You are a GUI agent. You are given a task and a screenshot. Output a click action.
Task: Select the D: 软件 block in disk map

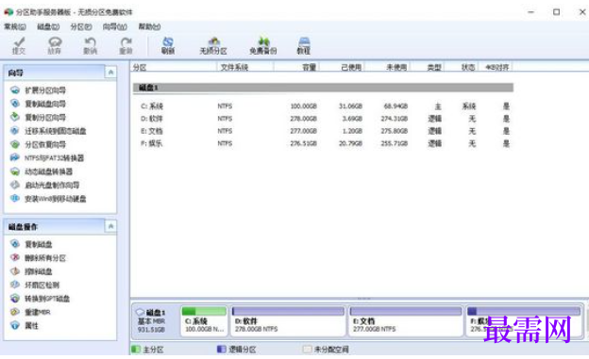(288, 320)
